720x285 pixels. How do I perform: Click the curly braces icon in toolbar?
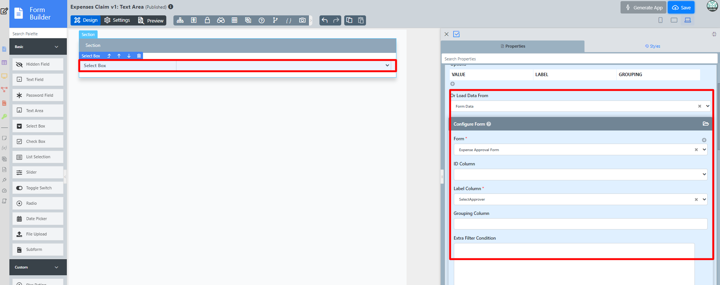289,20
